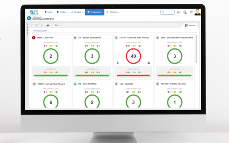This screenshot has height=143, width=229.
Task: Click the red Loss event process icon
Action: click(x=34, y=37)
